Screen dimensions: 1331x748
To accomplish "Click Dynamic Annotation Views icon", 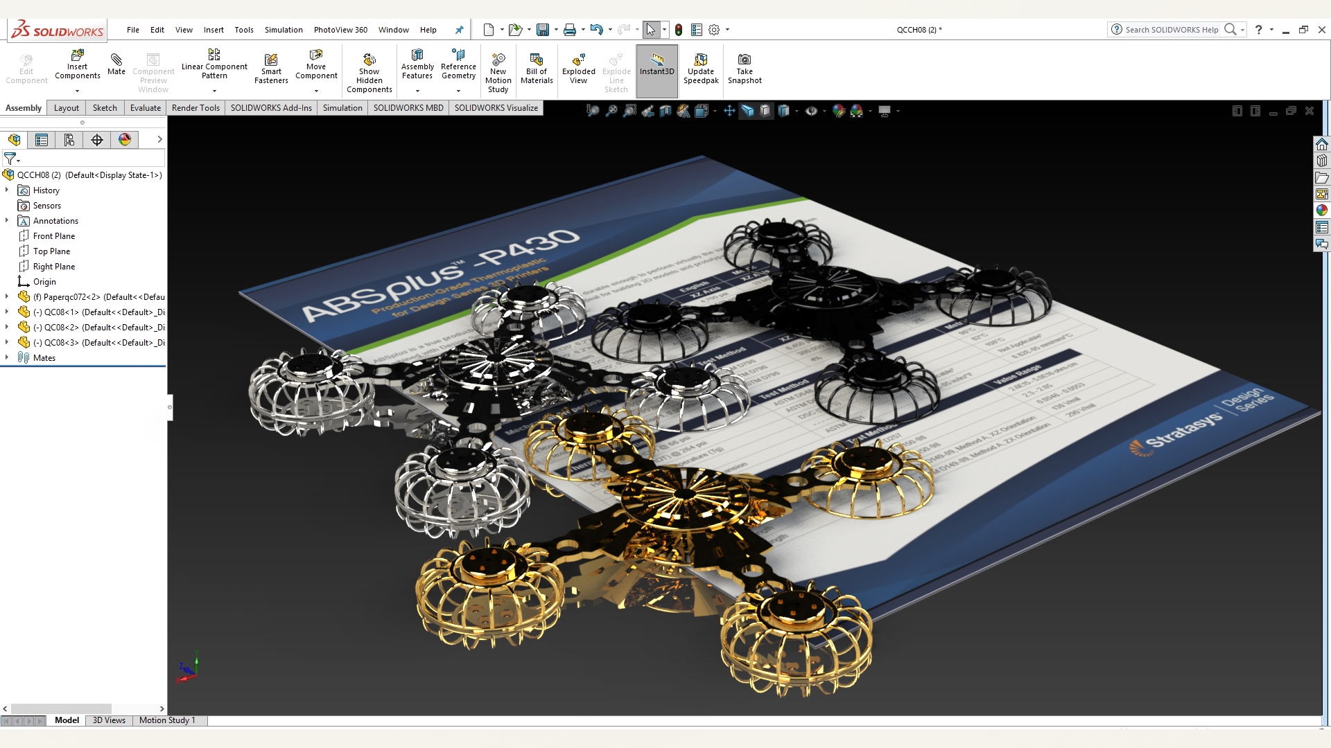I will (x=684, y=111).
